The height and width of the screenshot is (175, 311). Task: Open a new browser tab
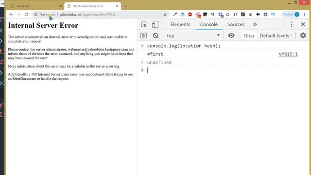(126, 6)
